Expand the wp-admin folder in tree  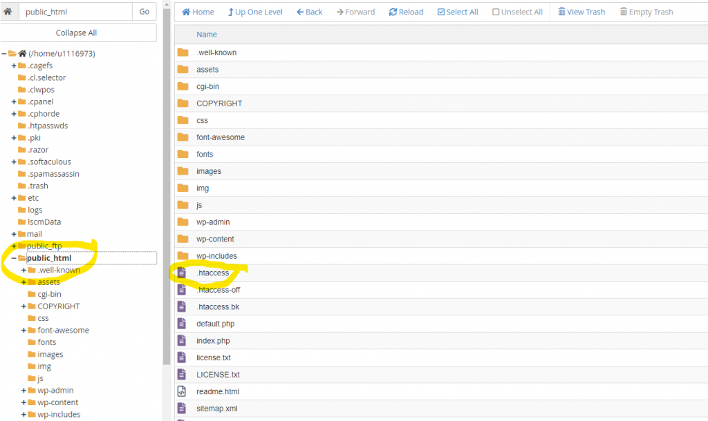24,391
